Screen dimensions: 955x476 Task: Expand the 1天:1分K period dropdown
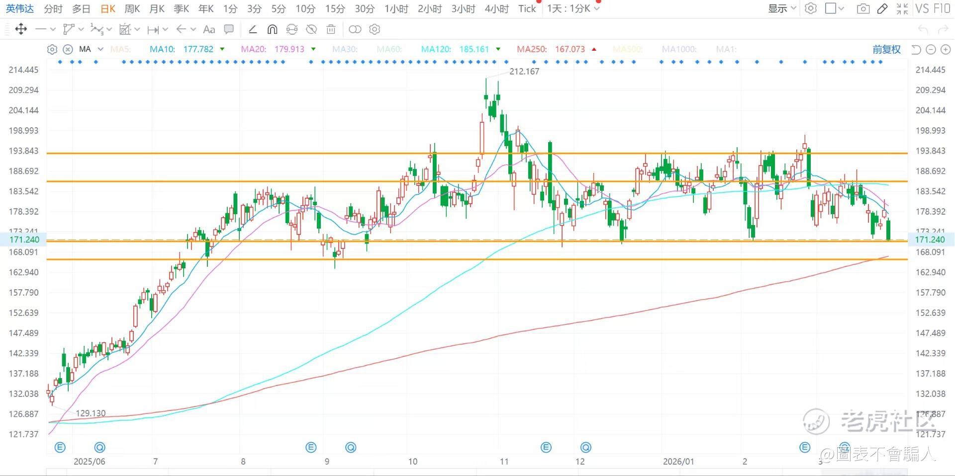573,8
